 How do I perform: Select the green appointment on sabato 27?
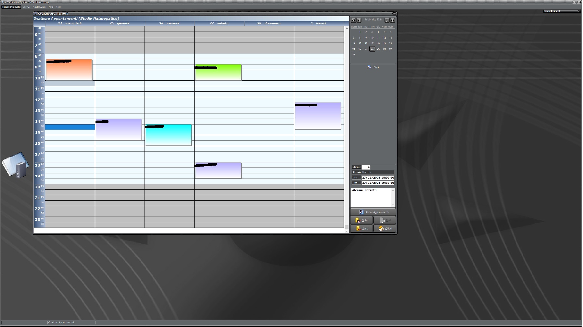218,72
